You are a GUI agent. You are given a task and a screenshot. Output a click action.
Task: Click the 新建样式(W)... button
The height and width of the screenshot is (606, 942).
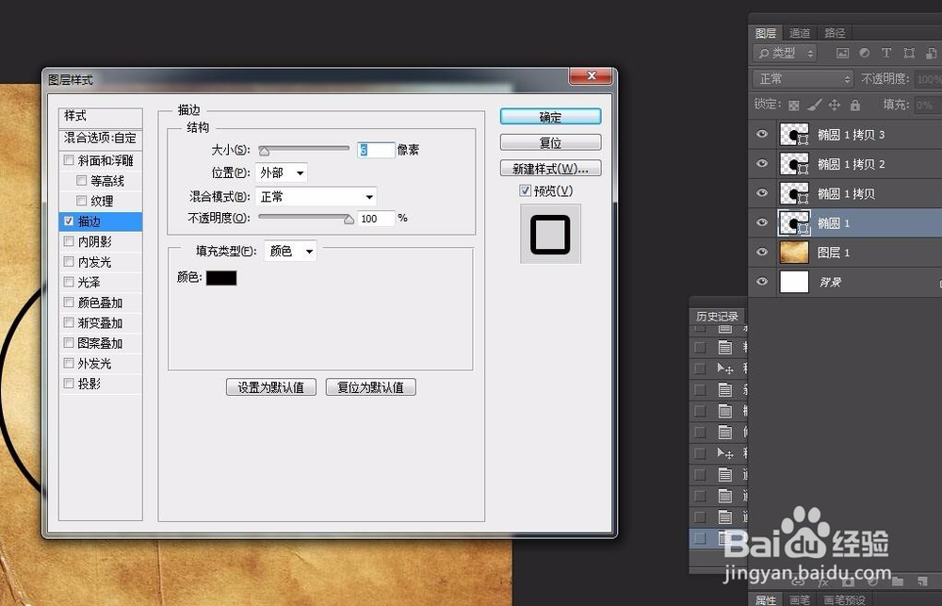(550, 169)
